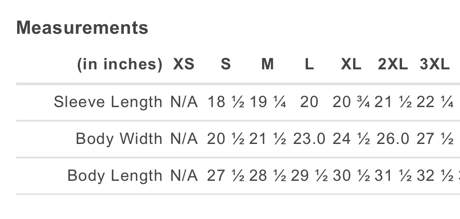The image size is (460, 219).
Task: Click the 3XL column header
Action: [x=435, y=65]
